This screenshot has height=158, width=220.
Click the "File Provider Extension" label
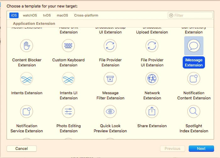(110, 63)
